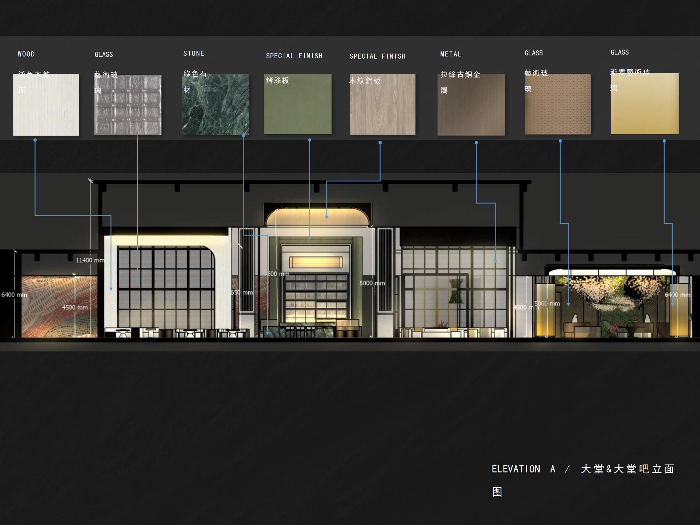Screen dimensions: 700x525
Task: Click the WOOD material heading
Action: coord(26,54)
